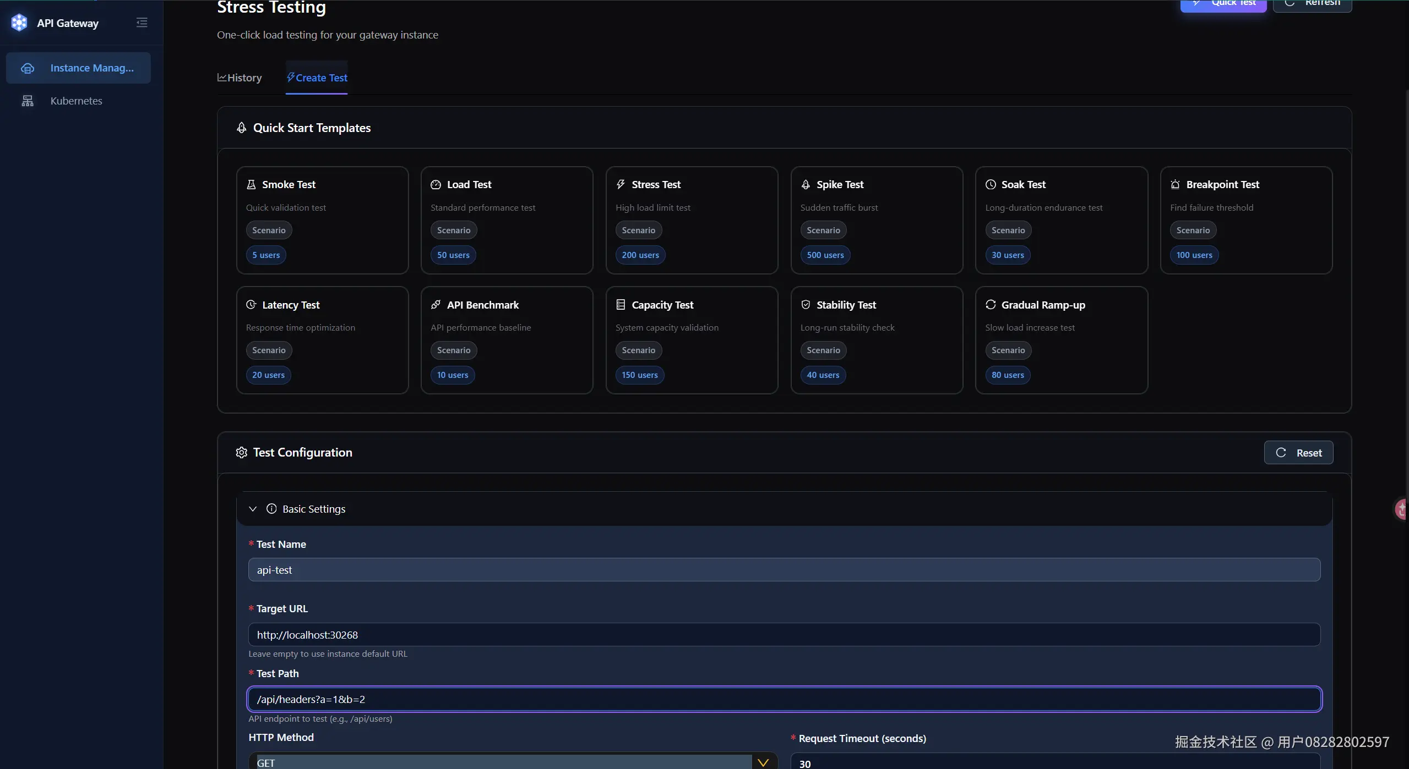Click the Spike Test rocket icon
The height and width of the screenshot is (769, 1409).
(x=806, y=184)
